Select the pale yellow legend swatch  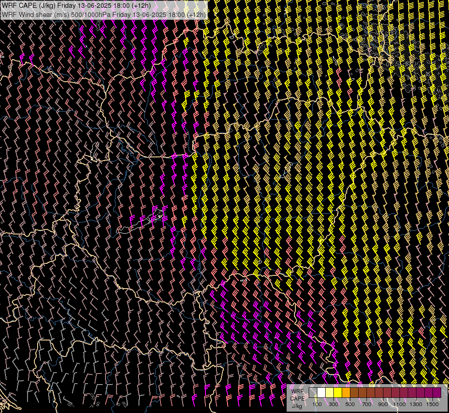330,392
